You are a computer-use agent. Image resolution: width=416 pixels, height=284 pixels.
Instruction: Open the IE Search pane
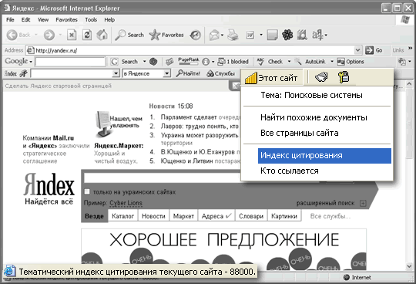[x=129, y=35]
